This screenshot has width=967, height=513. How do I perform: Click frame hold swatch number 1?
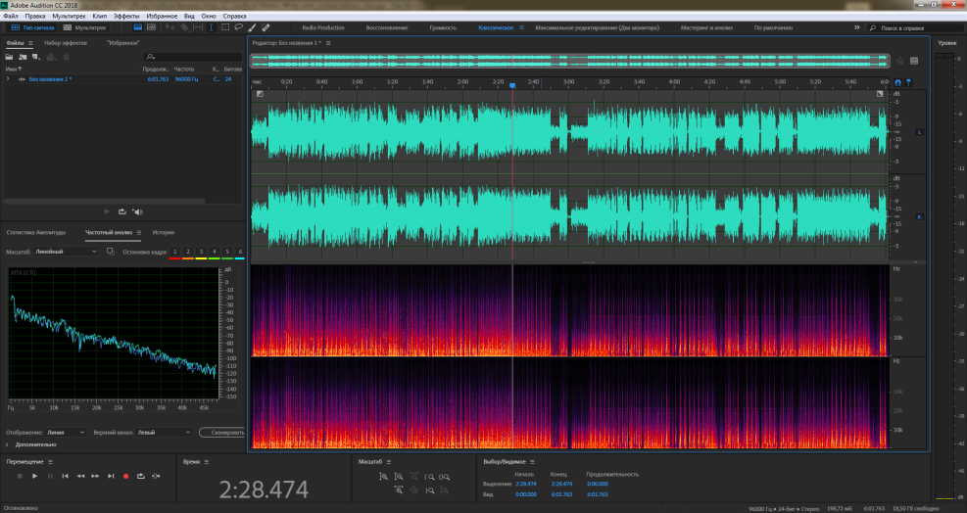click(174, 252)
